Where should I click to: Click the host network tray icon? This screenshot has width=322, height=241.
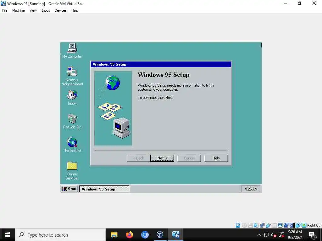[266, 235]
